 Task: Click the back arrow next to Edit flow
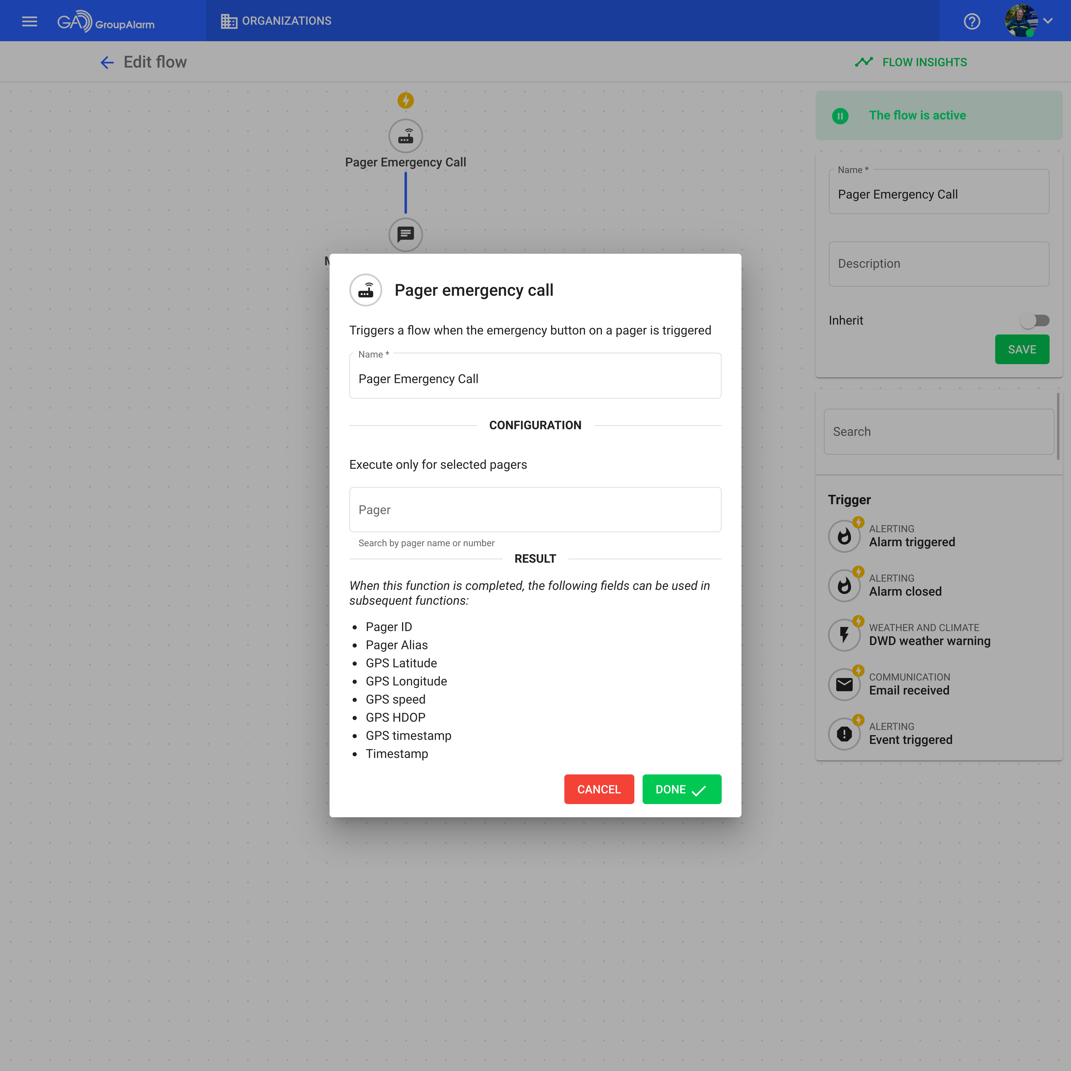click(107, 62)
